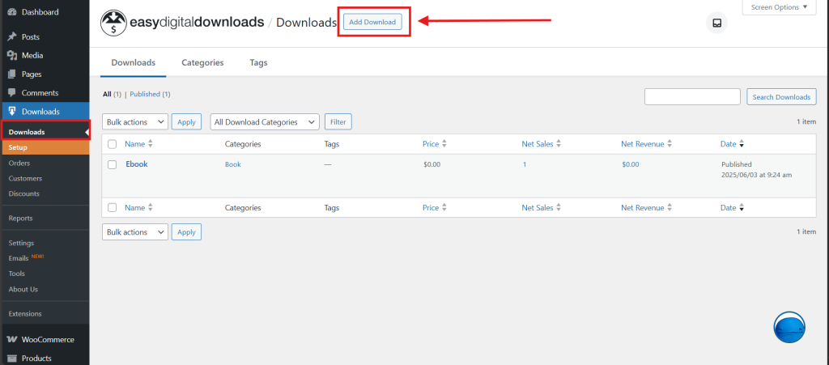Click the Comments bubble icon

pyautogui.click(x=12, y=92)
